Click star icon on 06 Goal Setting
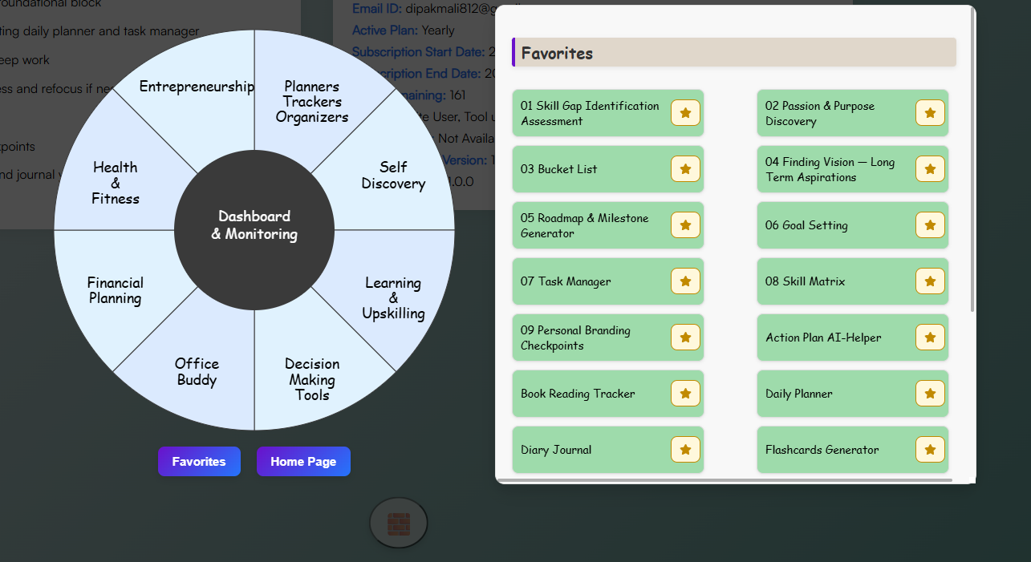The width and height of the screenshot is (1031, 562). [x=930, y=225]
